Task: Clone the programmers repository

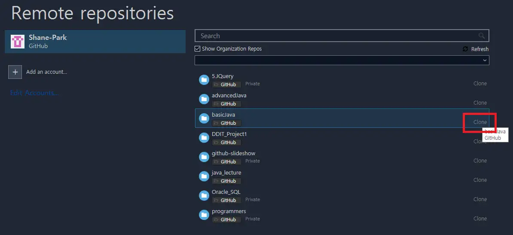Action: pyautogui.click(x=480, y=218)
